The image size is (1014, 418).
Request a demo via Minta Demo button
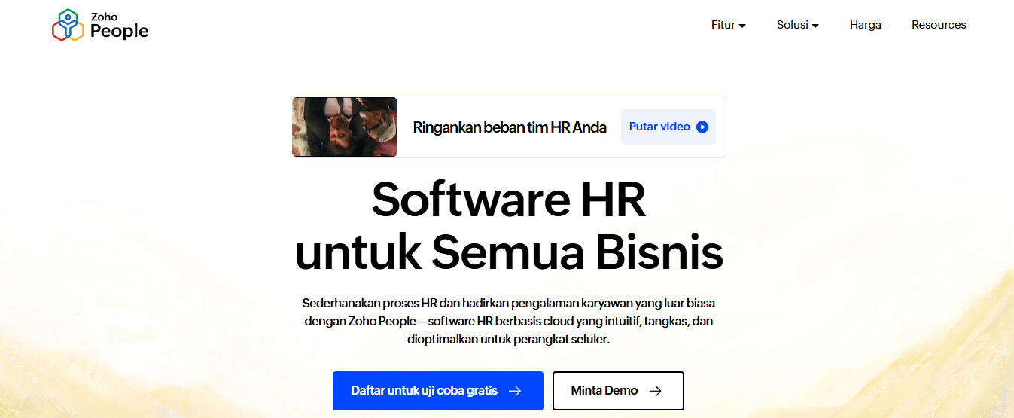pos(618,391)
